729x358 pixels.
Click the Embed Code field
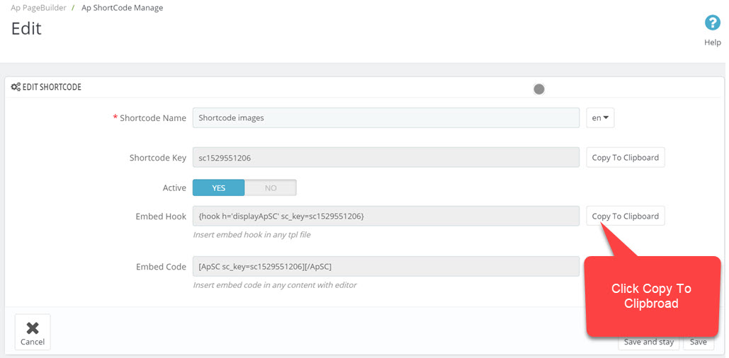[x=386, y=267]
